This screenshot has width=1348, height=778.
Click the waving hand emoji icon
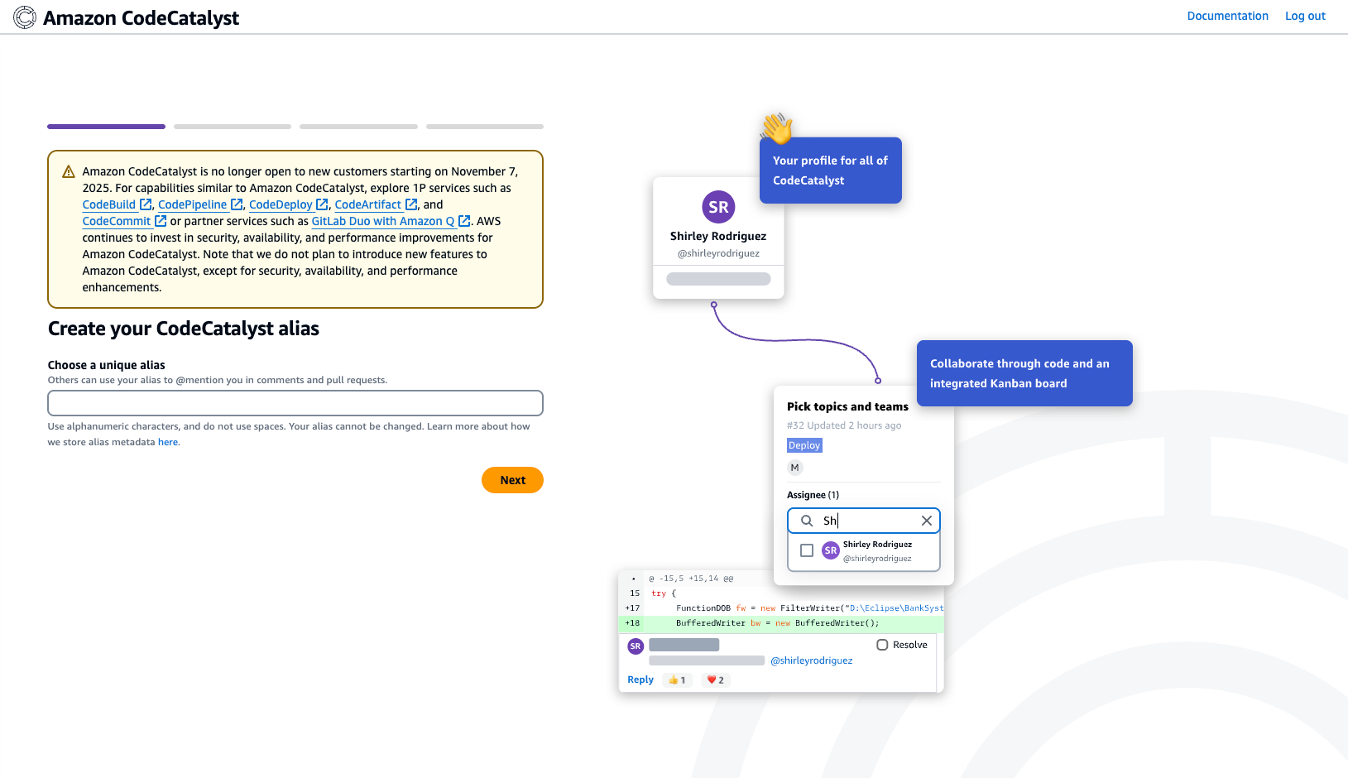777,129
